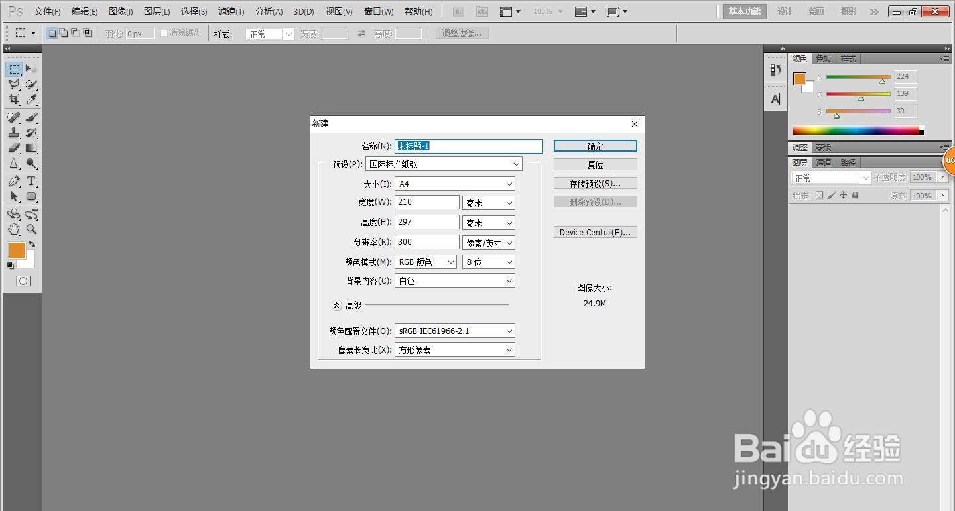Choose New Selection mode in options bar
The width and height of the screenshot is (955, 511).
pyautogui.click(x=52, y=33)
